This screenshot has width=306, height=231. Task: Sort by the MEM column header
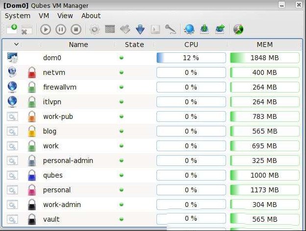click(x=265, y=45)
